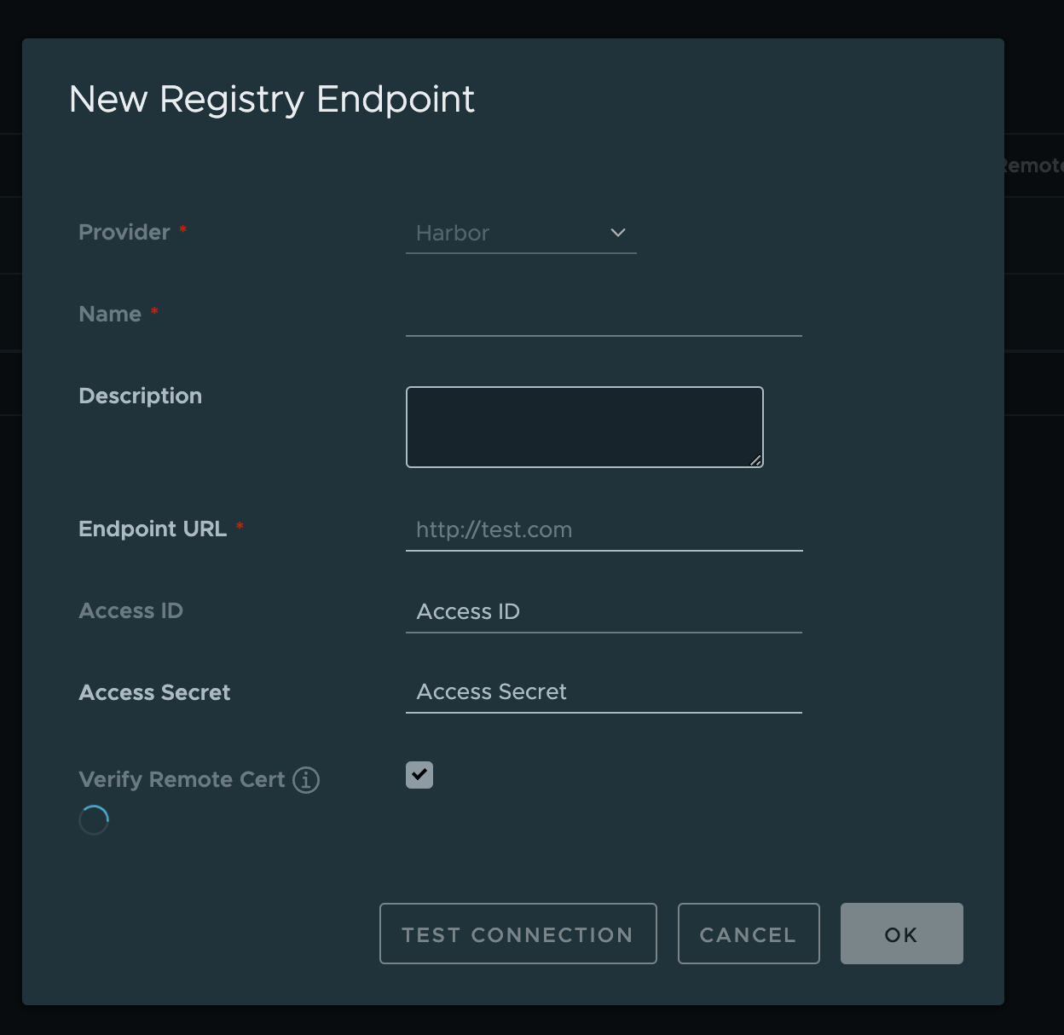Click the New Registry Endpoint dialog title

[271, 99]
